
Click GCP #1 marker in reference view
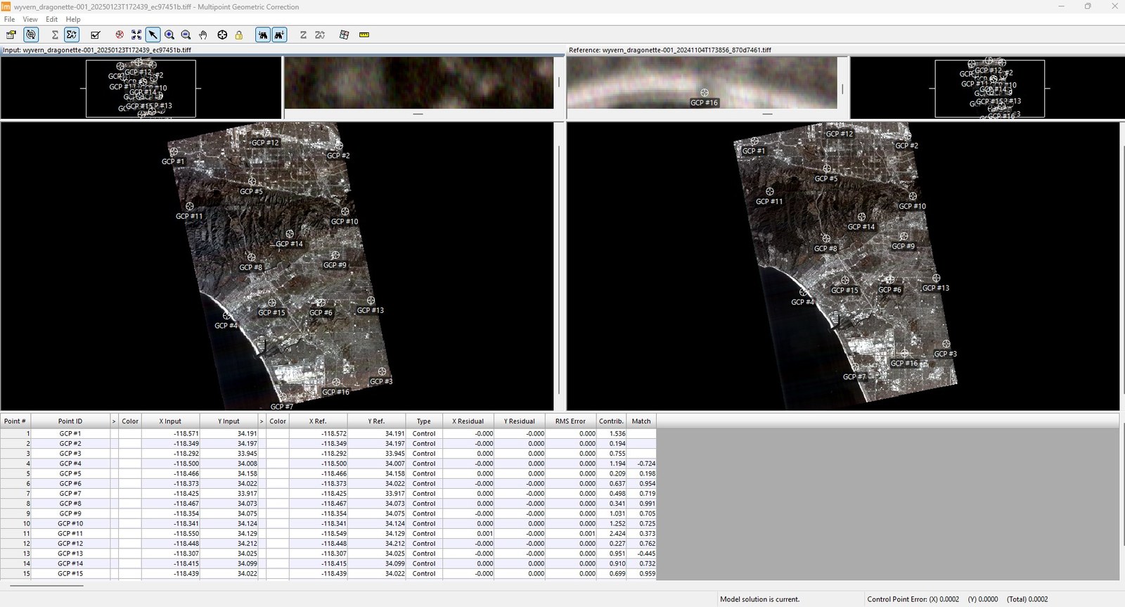754,141
